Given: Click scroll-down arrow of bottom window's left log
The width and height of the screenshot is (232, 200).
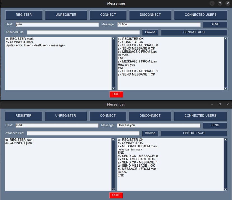Looking at the screenshot, I should coord(113,189).
